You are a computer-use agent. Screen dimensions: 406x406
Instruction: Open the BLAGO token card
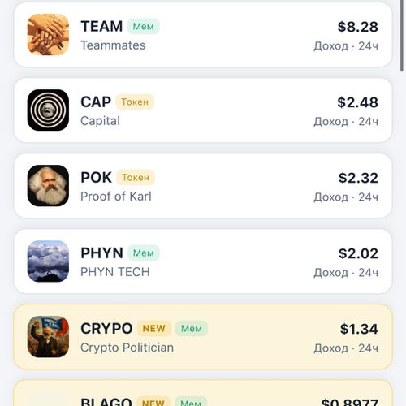(x=203, y=393)
